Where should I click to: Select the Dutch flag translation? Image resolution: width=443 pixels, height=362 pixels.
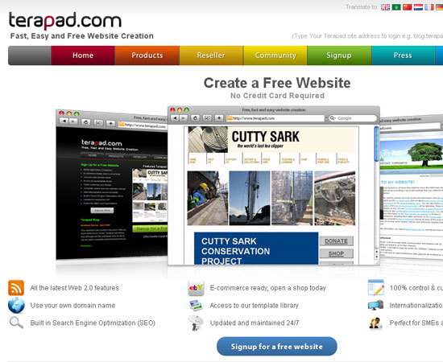pos(418,7)
